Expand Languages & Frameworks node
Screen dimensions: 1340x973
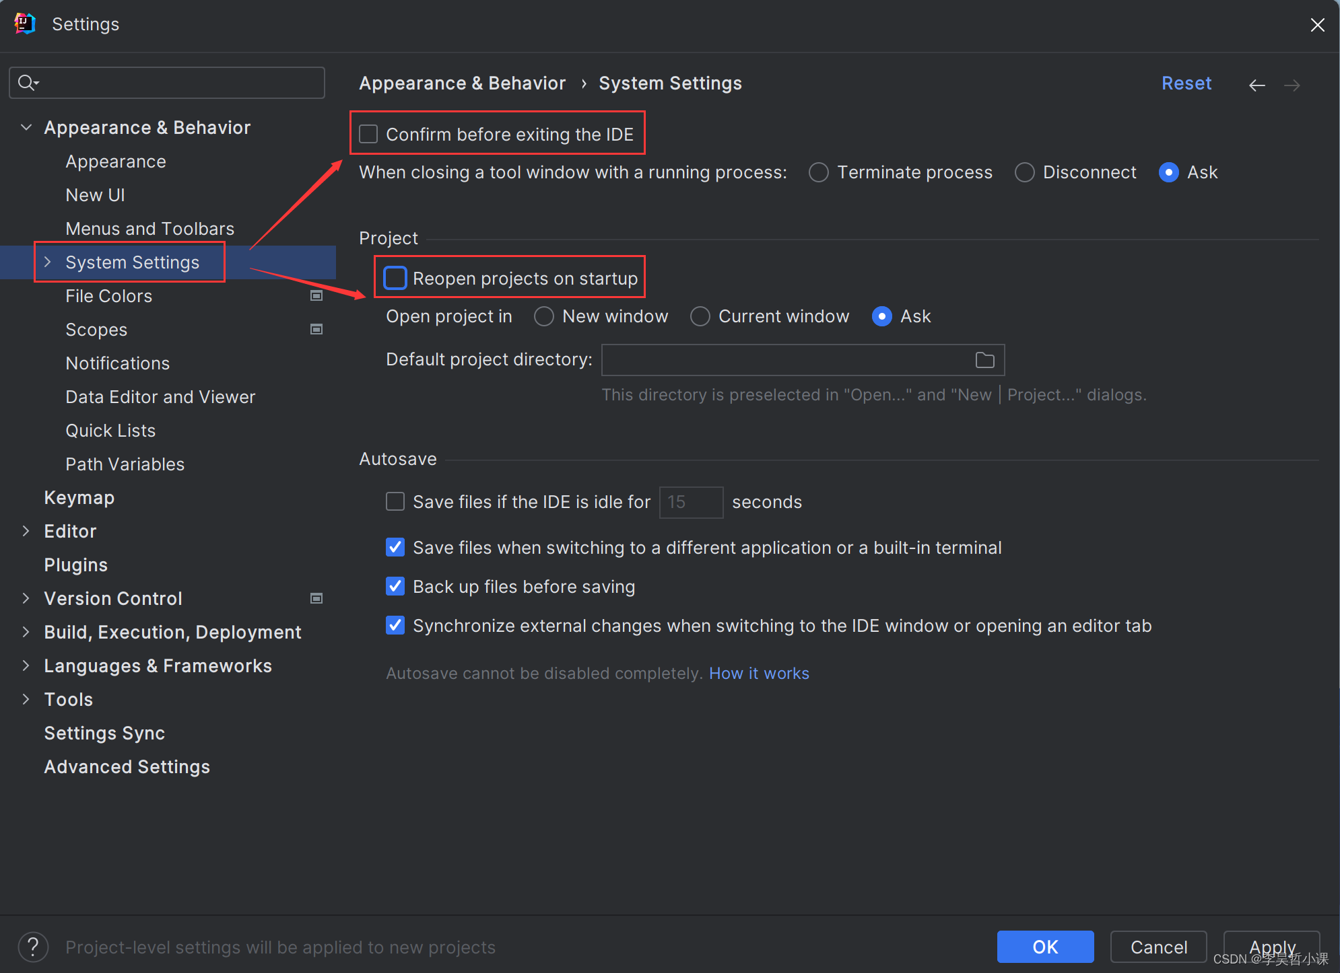point(26,665)
